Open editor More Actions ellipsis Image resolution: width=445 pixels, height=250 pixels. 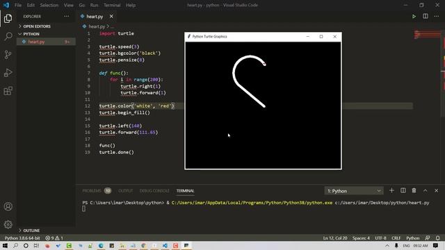436,17
